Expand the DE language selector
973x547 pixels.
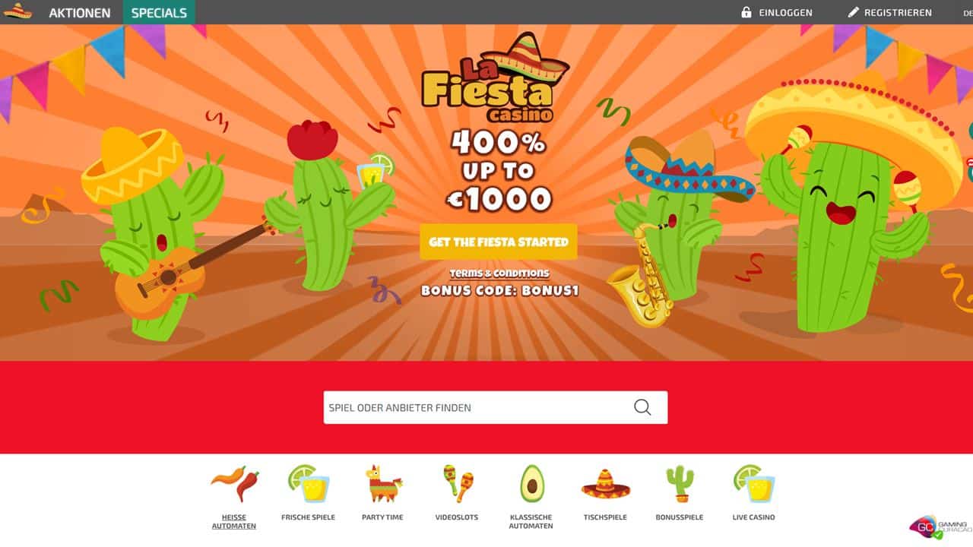pyautogui.click(x=967, y=12)
